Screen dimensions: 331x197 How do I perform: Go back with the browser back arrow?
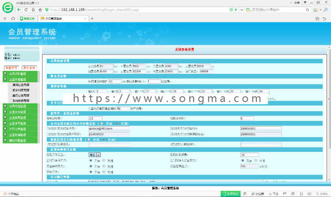pyautogui.click(x=19, y=10)
